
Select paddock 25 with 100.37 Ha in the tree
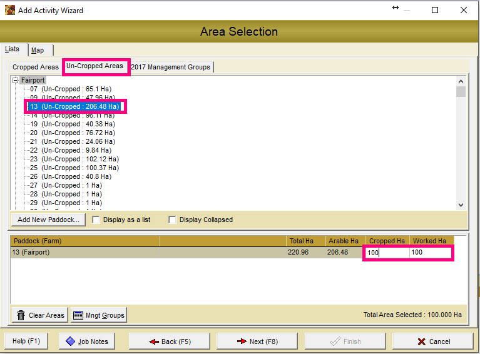(x=74, y=168)
